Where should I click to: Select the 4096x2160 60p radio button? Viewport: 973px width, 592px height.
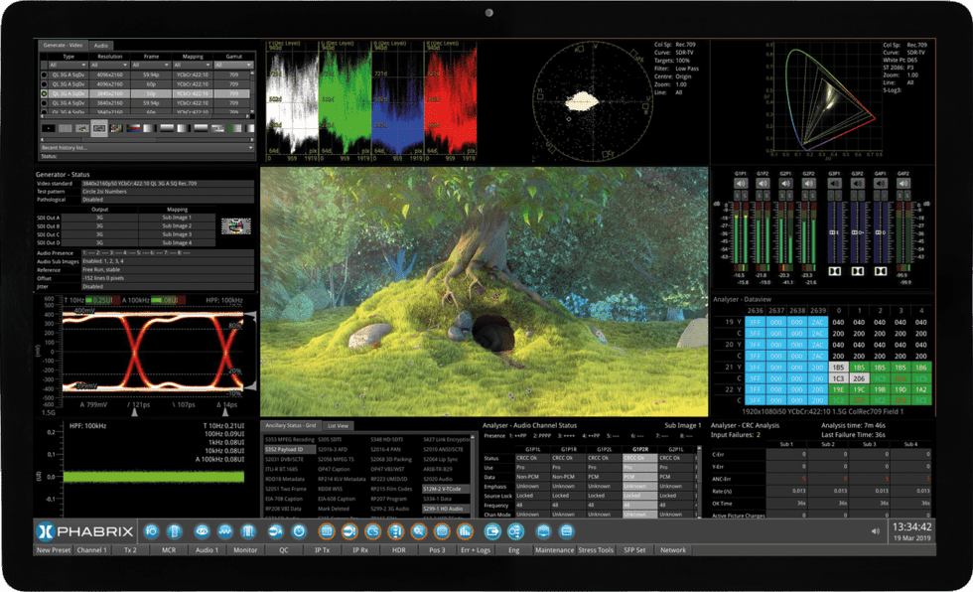45,83
